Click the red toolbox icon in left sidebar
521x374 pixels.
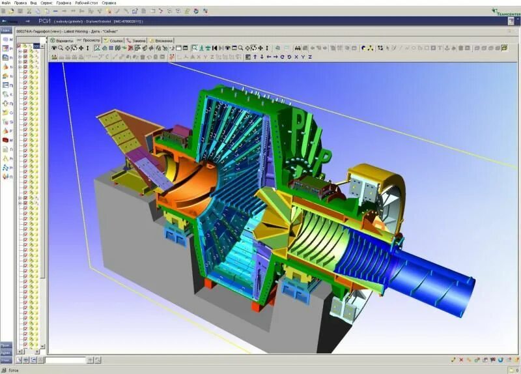(5, 140)
